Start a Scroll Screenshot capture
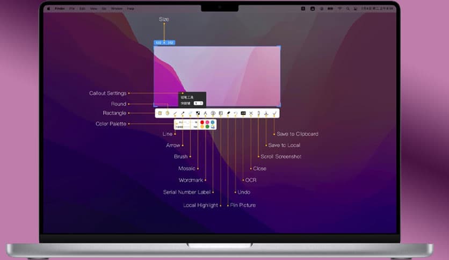The image size is (449, 260). [x=258, y=113]
